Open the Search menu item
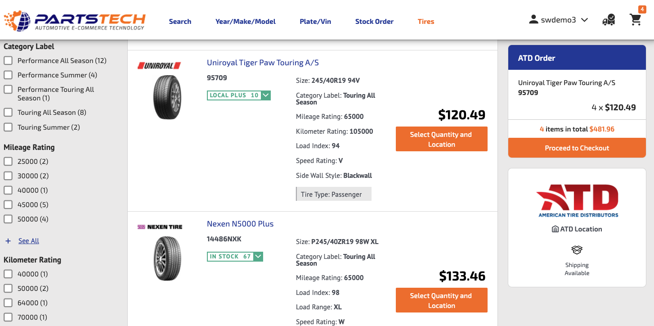Screen dimensions: 654x326 pos(180,22)
